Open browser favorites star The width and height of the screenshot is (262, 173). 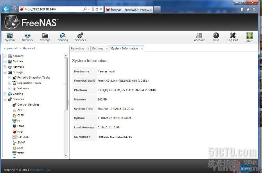point(248,9)
